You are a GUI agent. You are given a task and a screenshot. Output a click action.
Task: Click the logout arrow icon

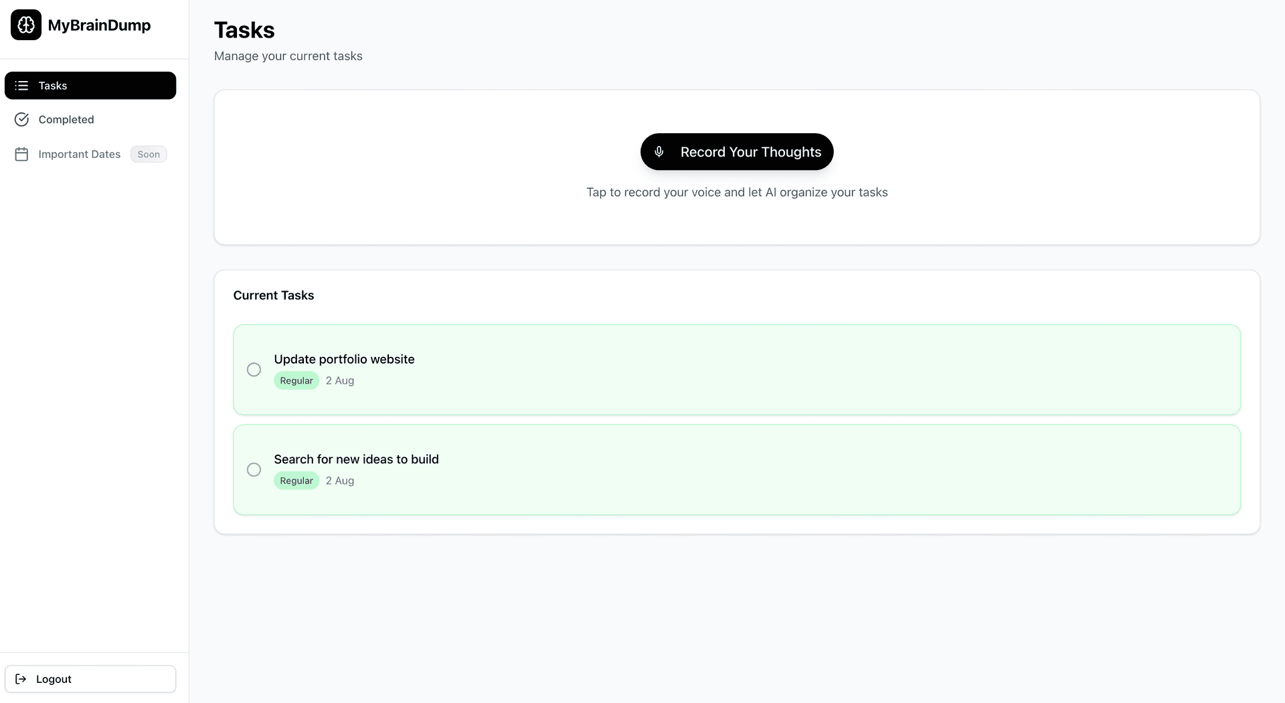(x=21, y=679)
